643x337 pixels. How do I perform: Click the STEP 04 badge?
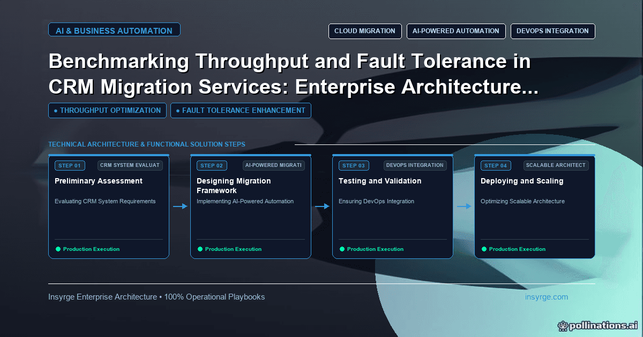[496, 165]
